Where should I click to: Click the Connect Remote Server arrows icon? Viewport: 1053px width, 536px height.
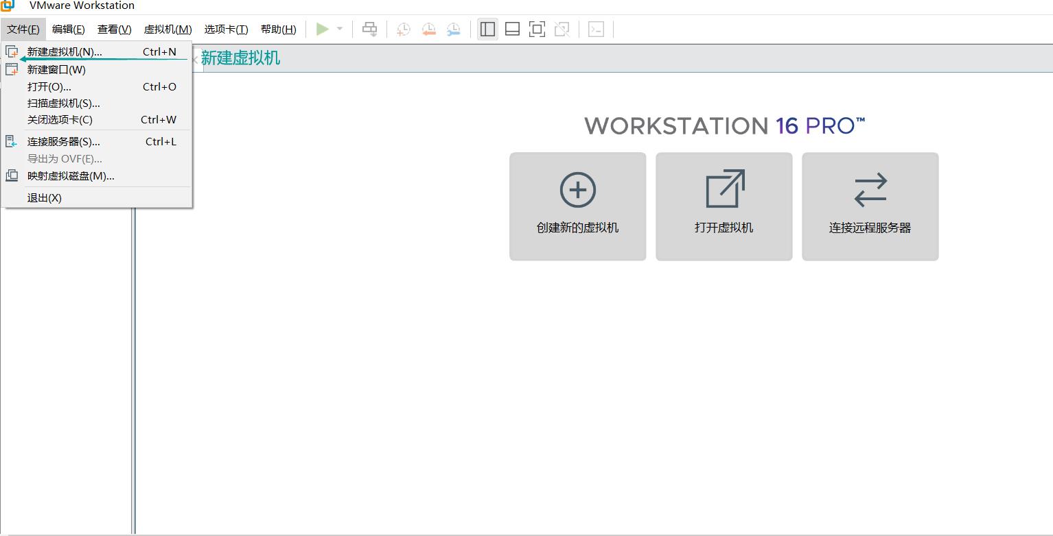pos(870,190)
